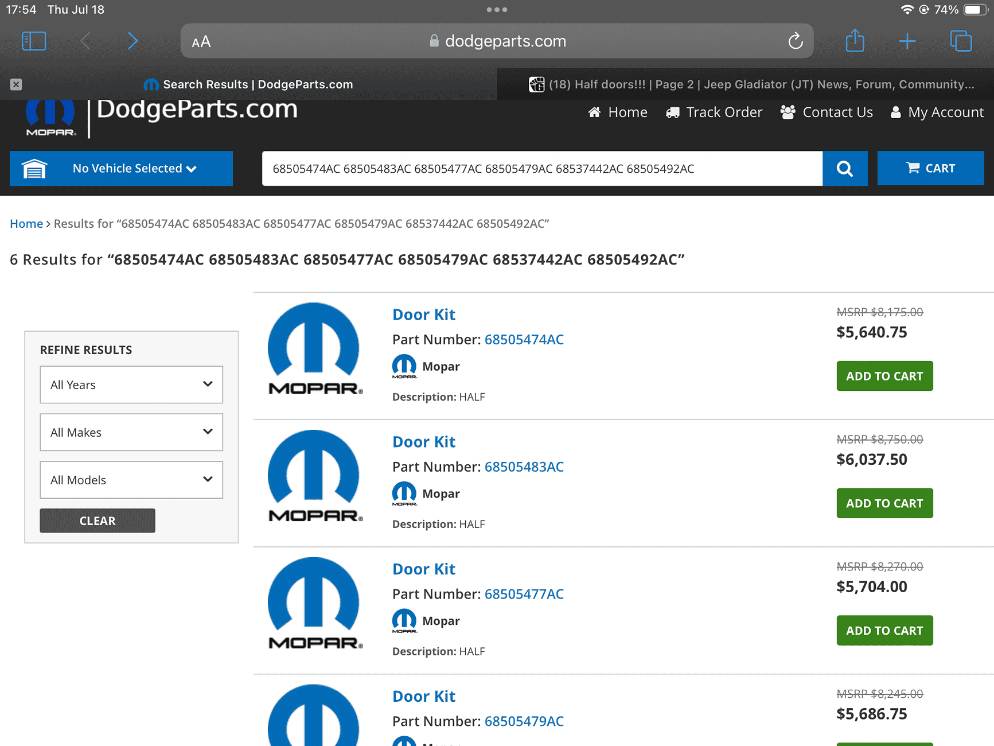Click the garage icon in vehicle selector
This screenshot has width=994, height=746.
(x=34, y=169)
